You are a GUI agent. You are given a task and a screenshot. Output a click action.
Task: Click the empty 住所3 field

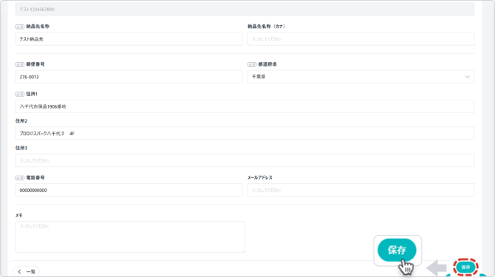click(245, 160)
